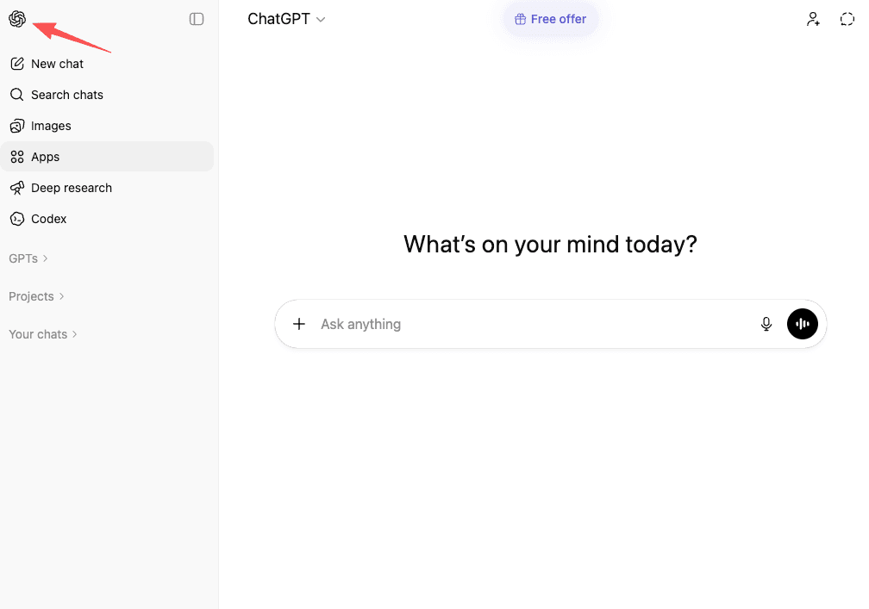Expand the Projects section
The height and width of the screenshot is (609, 869).
(36, 295)
